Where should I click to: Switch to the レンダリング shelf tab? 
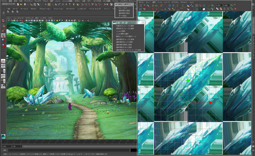(x=81, y=9)
